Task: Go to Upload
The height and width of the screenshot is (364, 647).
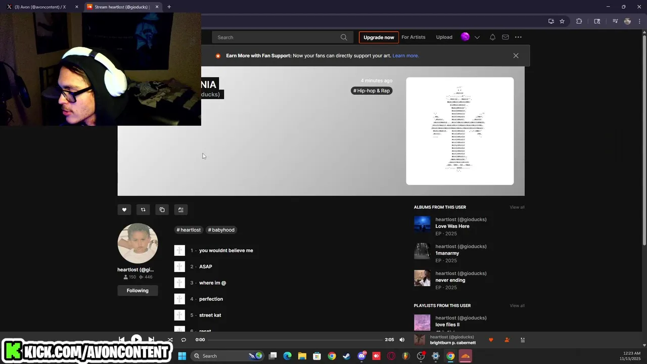Action: point(444,37)
